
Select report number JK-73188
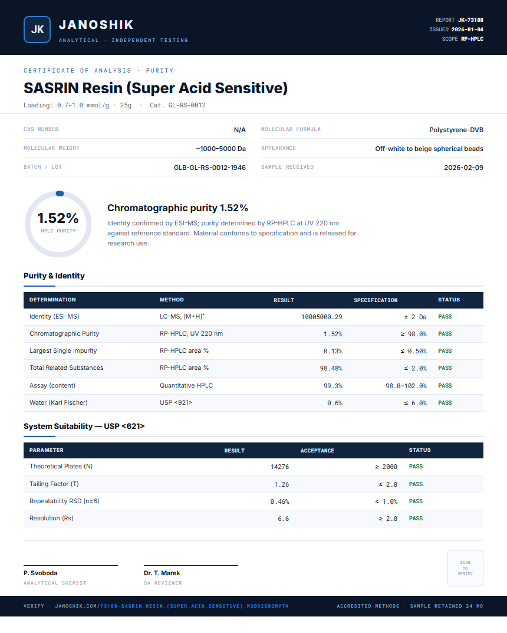[x=470, y=20]
